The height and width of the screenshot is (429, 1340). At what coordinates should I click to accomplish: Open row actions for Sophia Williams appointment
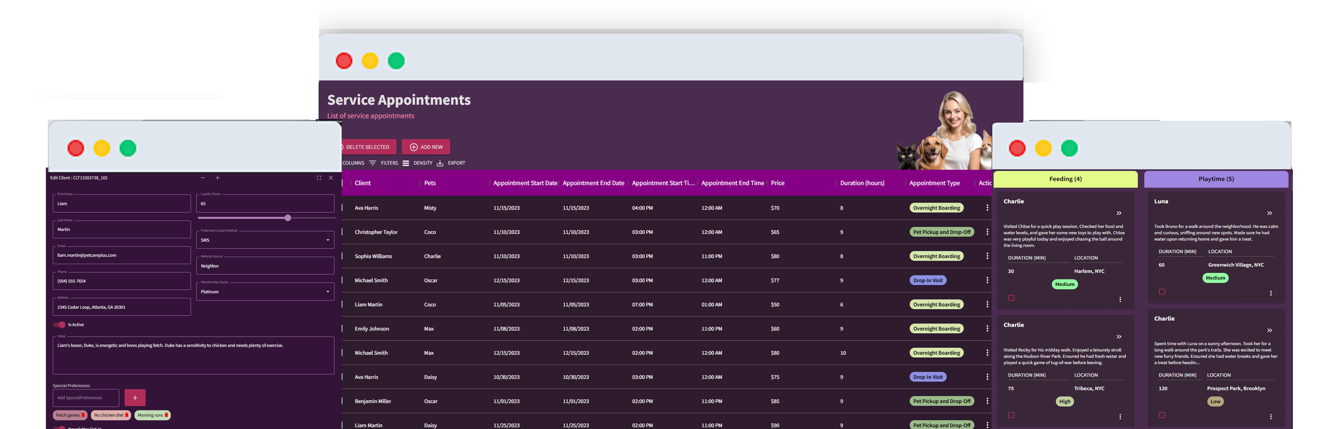[987, 256]
